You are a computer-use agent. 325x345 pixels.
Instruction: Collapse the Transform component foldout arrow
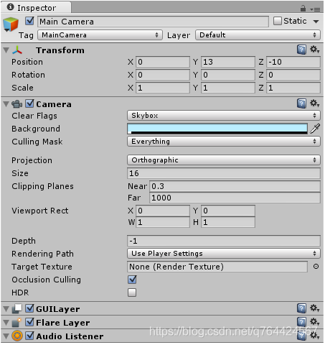click(6, 50)
